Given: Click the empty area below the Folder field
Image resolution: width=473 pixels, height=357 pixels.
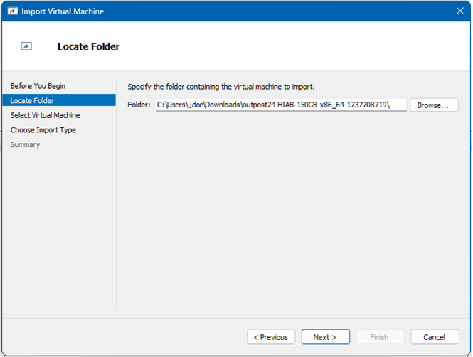Looking at the screenshot, I should click(292, 213).
